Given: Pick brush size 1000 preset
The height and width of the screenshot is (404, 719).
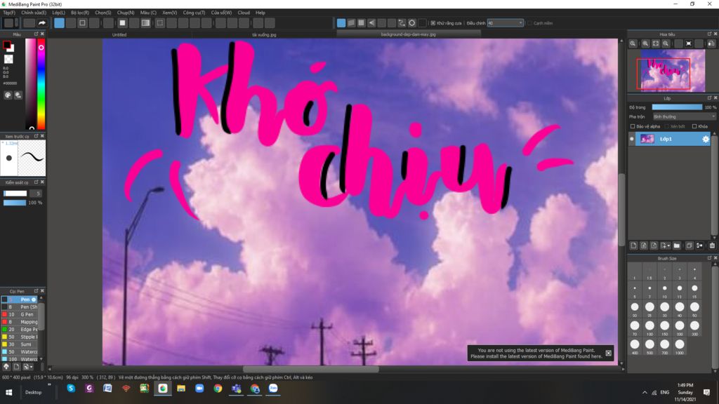Looking at the screenshot, I should tap(679, 346).
